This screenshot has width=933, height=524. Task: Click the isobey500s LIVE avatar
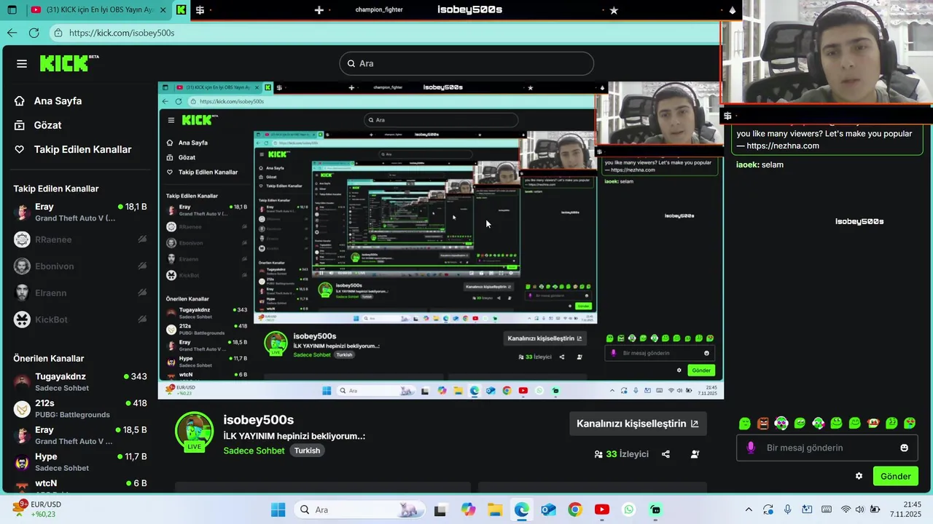point(194,432)
